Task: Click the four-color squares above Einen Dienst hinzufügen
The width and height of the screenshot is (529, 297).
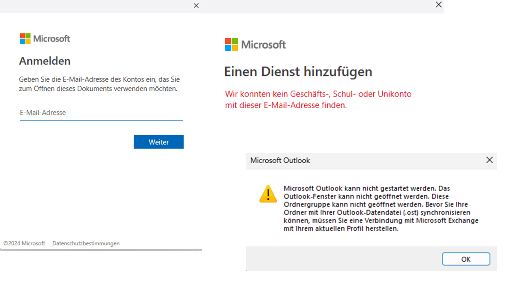Action: click(x=231, y=45)
